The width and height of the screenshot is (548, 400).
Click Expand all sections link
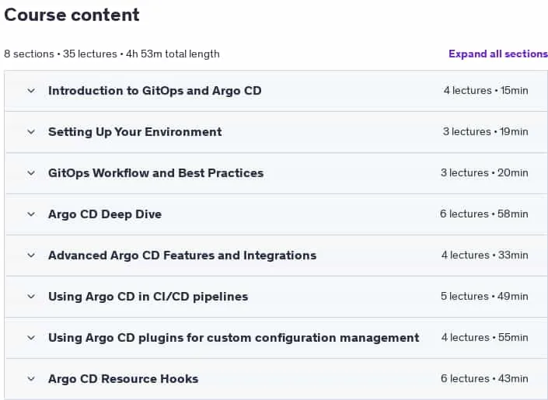coord(498,54)
